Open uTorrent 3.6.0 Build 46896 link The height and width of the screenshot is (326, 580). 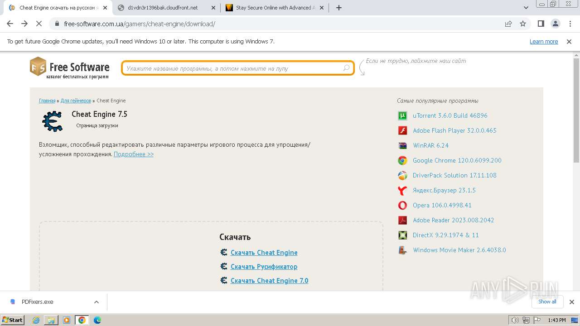tap(450, 115)
